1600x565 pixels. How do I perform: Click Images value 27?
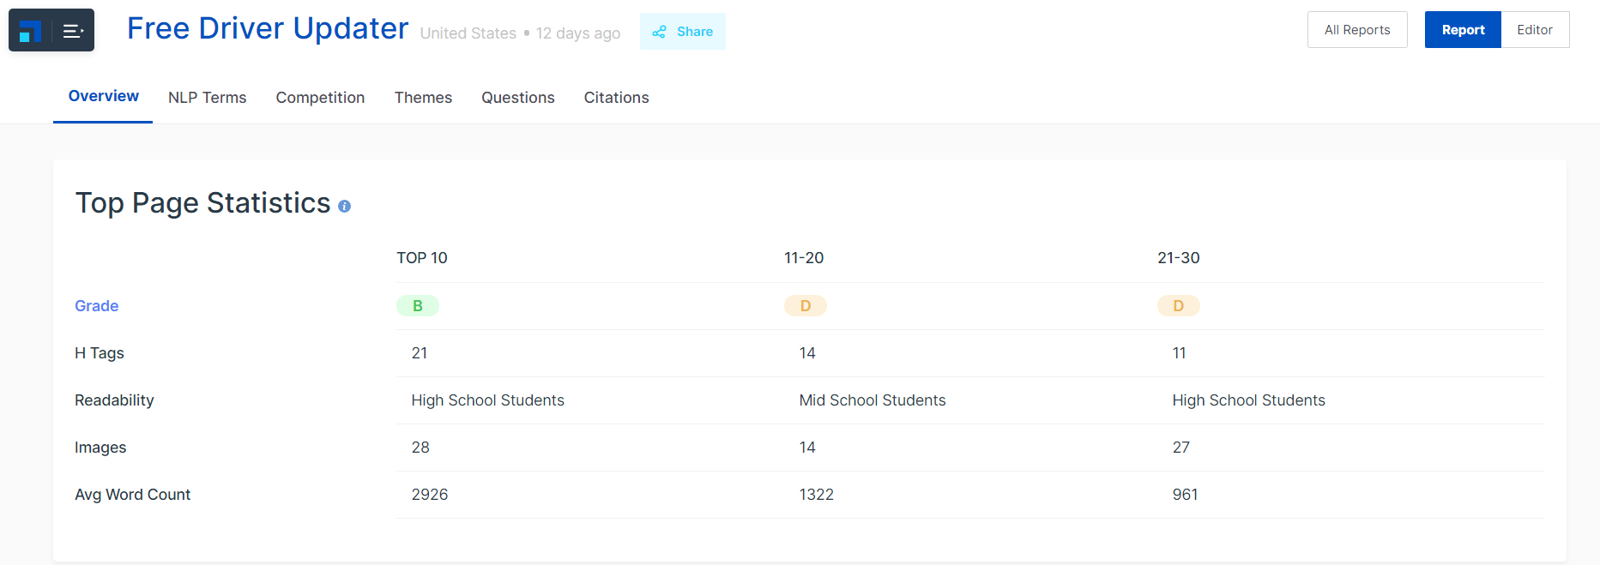pos(1181,448)
